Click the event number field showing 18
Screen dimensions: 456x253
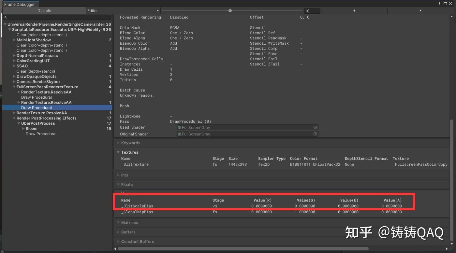[312, 11]
